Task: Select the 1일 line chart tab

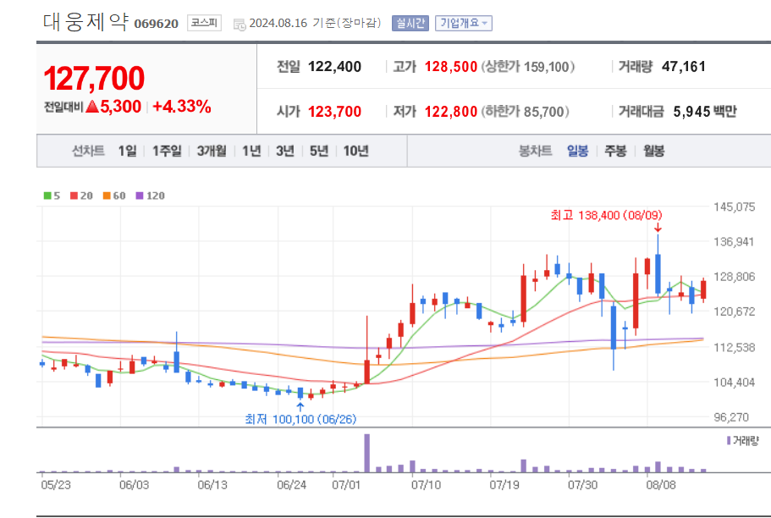Action: pyautogui.click(x=127, y=151)
